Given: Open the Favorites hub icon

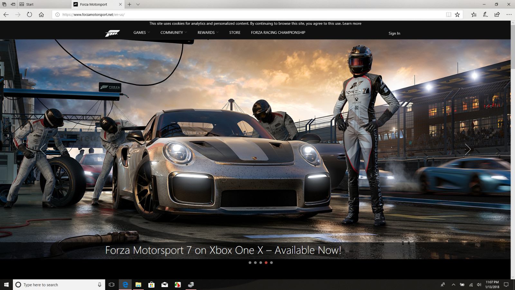Looking at the screenshot, I should coord(474,15).
